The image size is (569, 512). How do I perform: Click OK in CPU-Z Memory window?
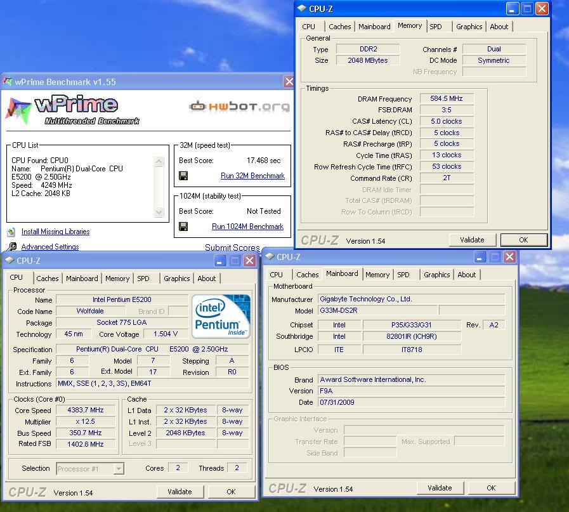(x=523, y=240)
